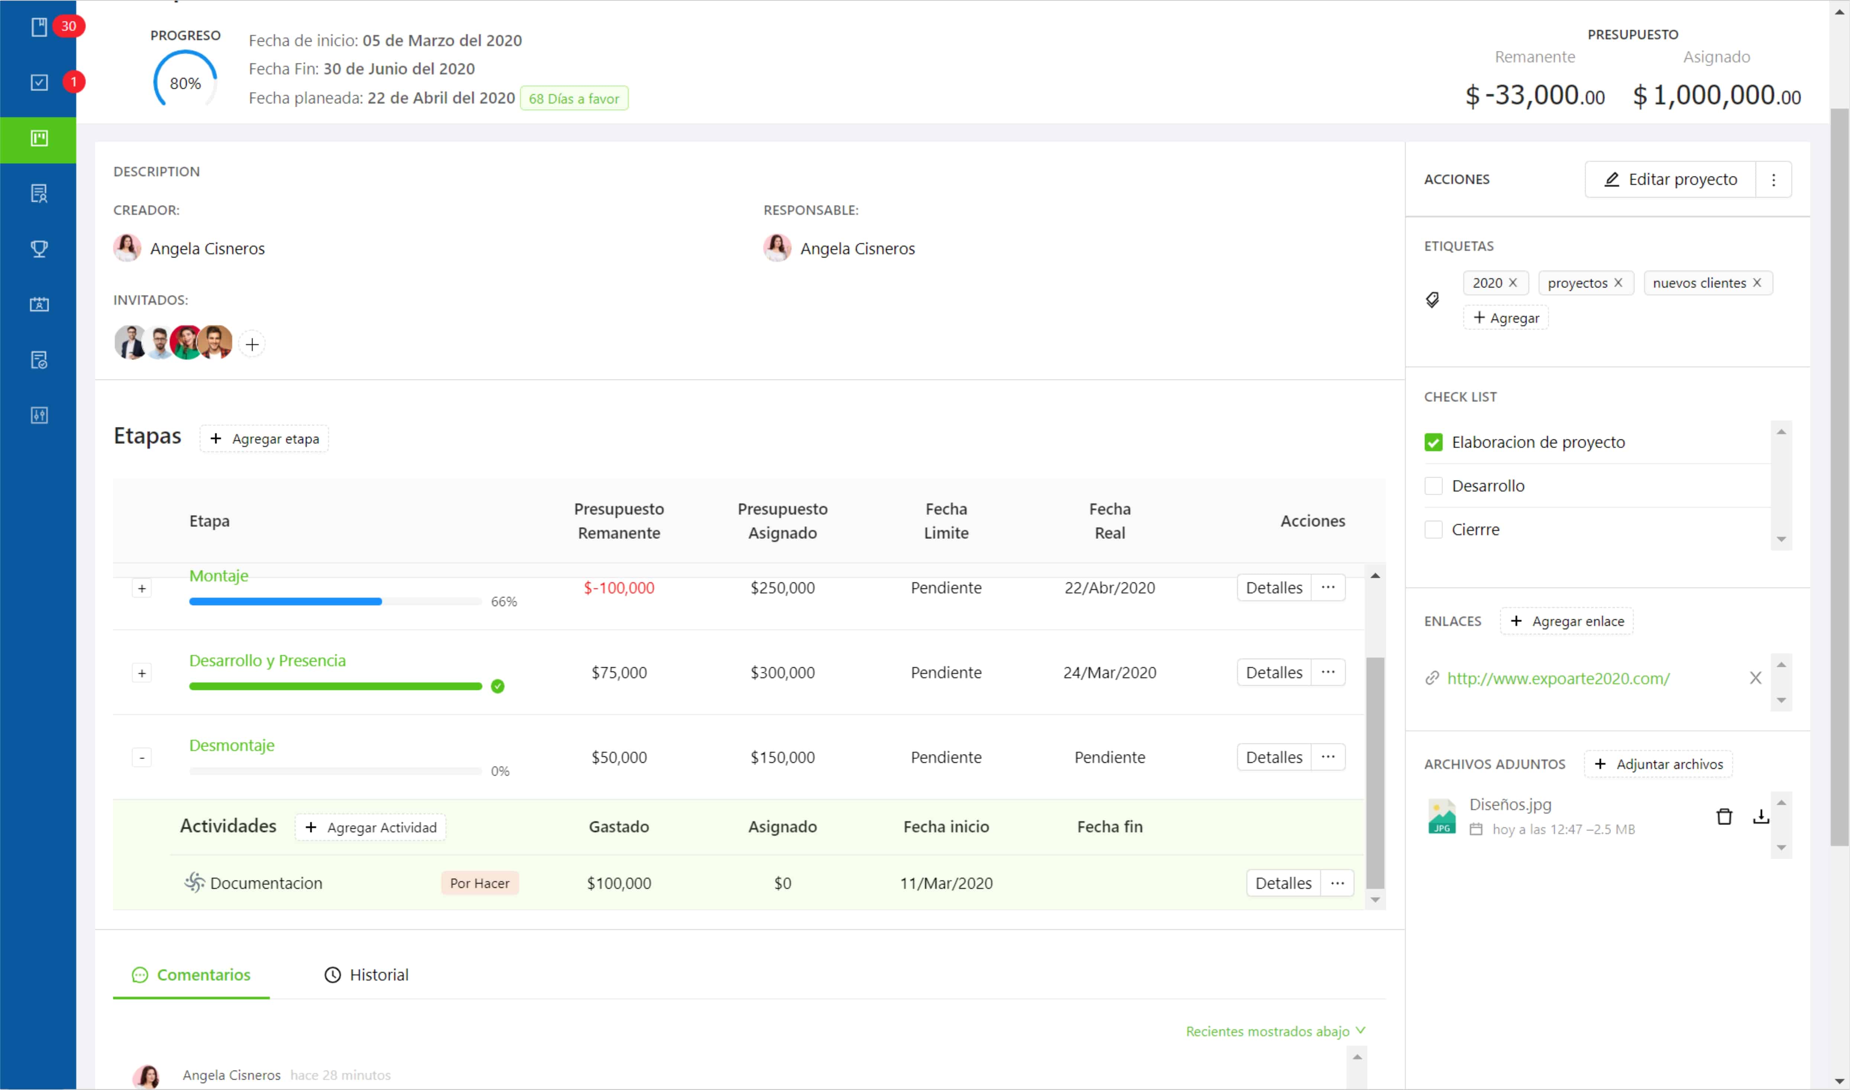
Task: Click the completed check icon on Desarrollo y Presencia
Action: pos(498,686)
